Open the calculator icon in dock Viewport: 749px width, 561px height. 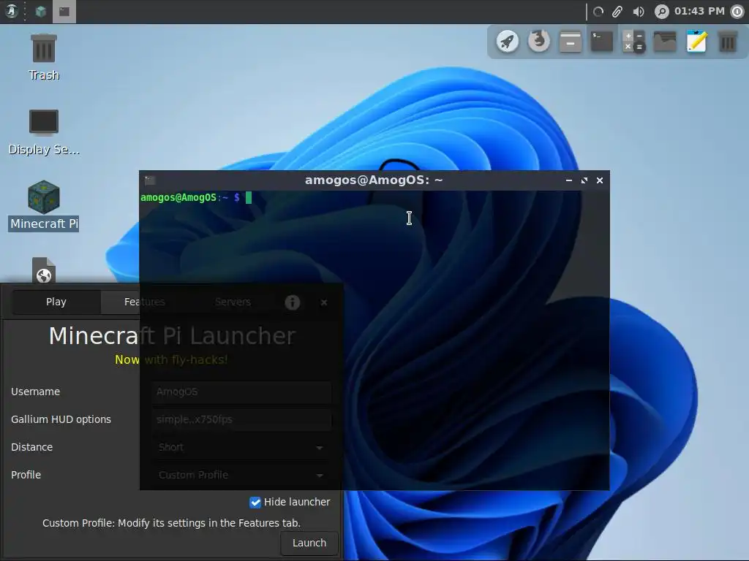coord(633,42)
